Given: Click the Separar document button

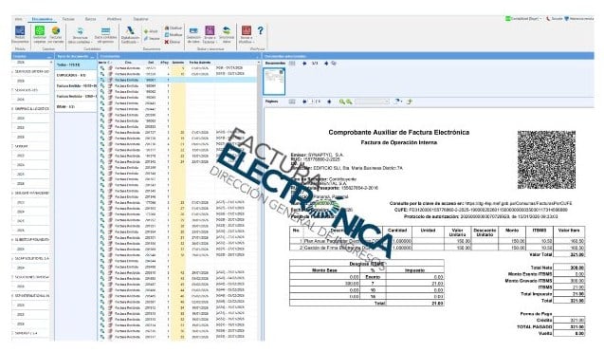Looking at the screenshot, I should [x=152, y=39].
